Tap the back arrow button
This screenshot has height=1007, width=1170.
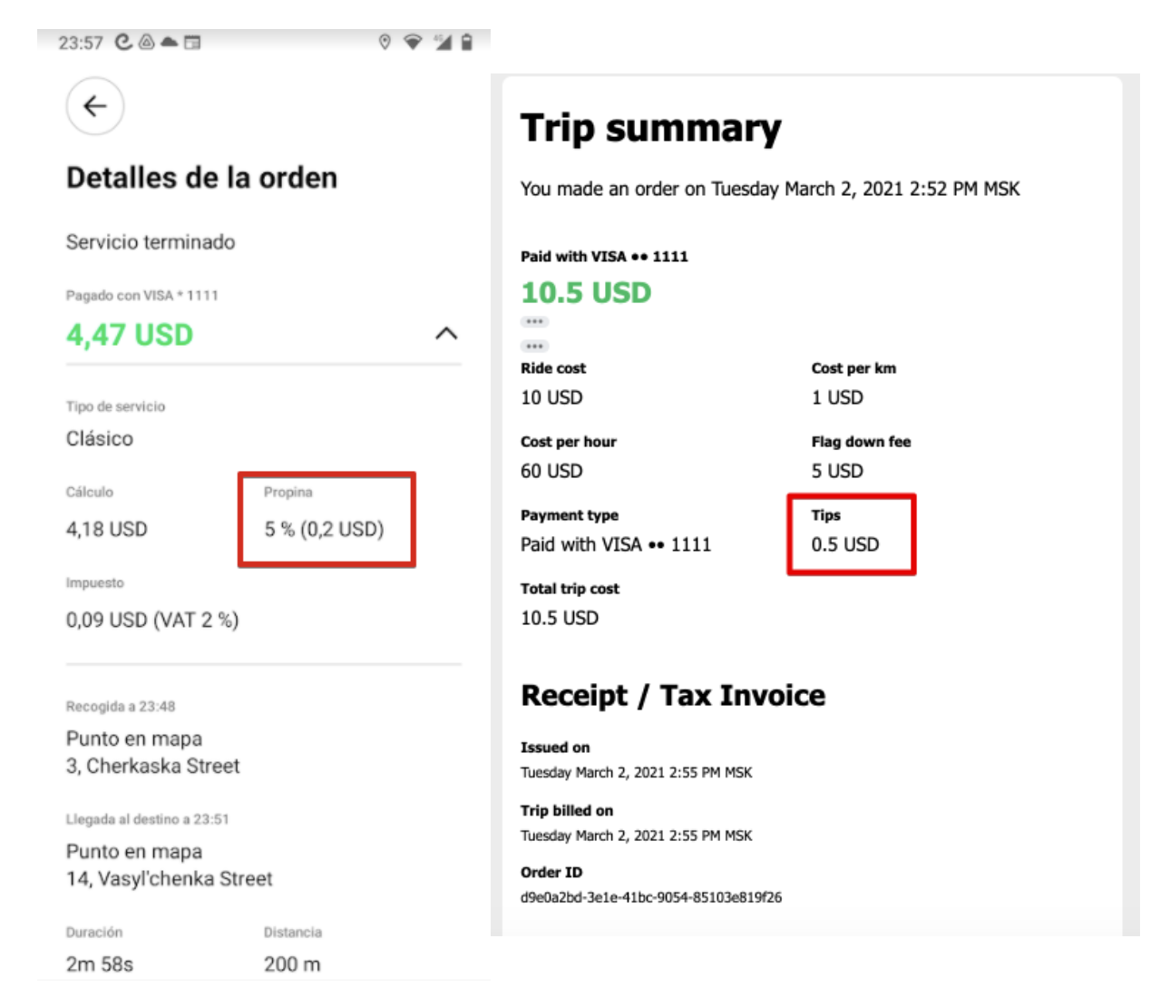pos(95,106)
